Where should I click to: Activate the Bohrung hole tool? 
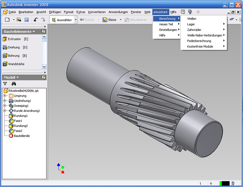[14, 56]
